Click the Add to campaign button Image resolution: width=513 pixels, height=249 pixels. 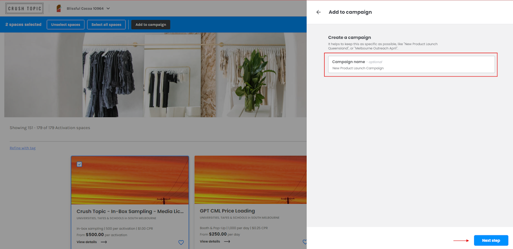point(151,24)
